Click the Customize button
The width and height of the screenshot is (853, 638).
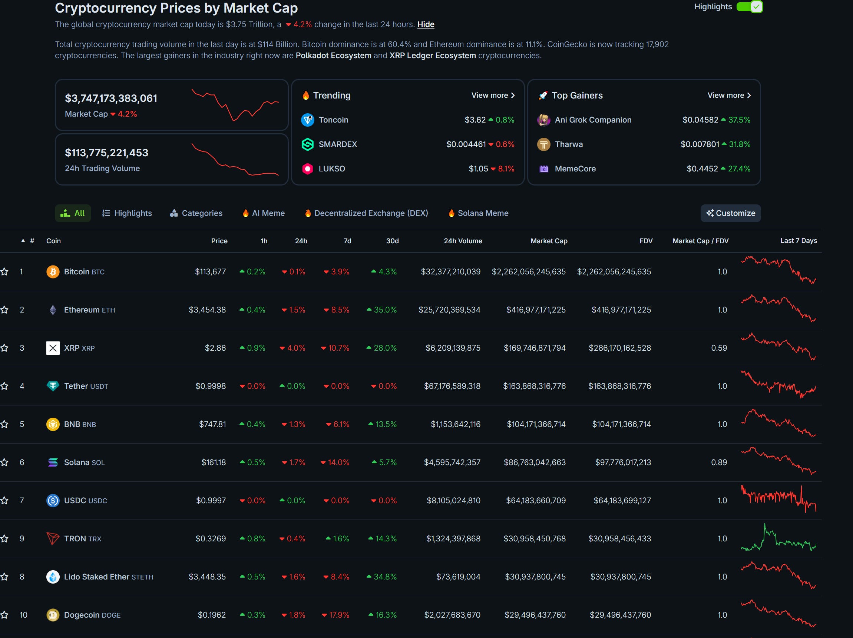[730, 213]
